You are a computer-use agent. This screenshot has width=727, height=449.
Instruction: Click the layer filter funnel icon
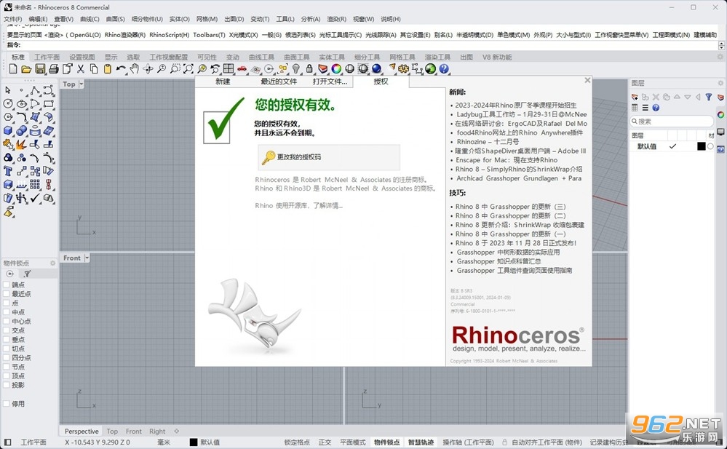[x=709, y=97]
